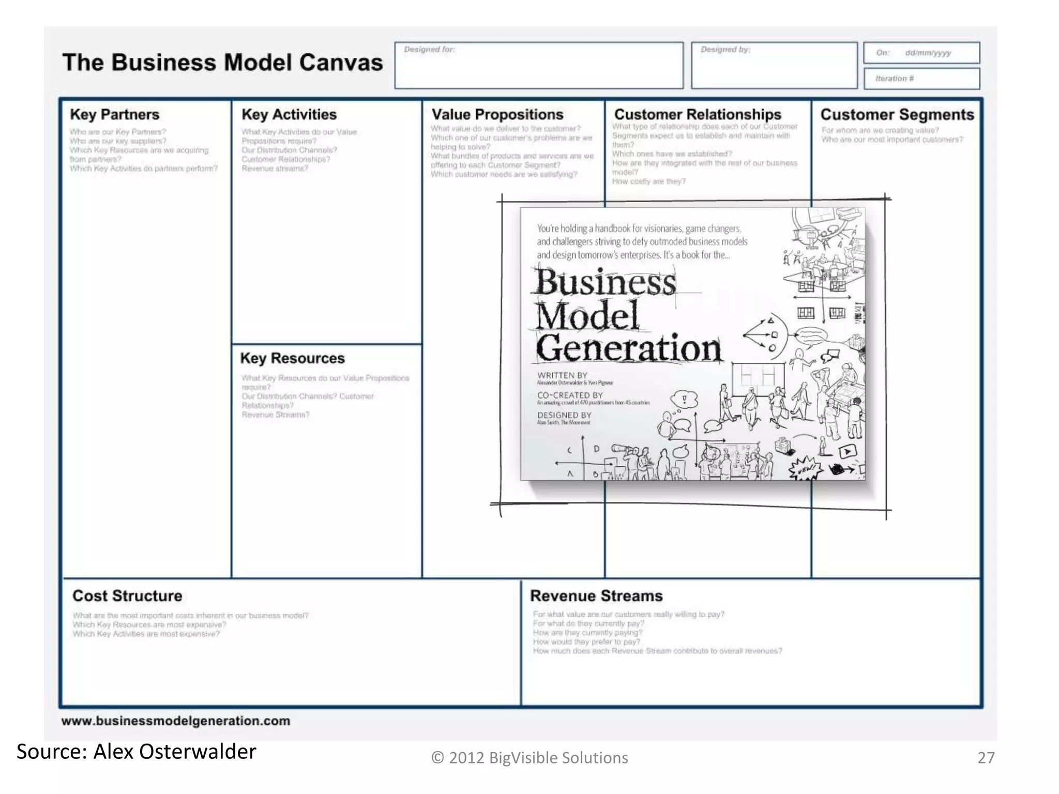The image size is (1059, 794).
Task: Click "DESIGNED BY" on the book cover
Action: click(564, 415)
